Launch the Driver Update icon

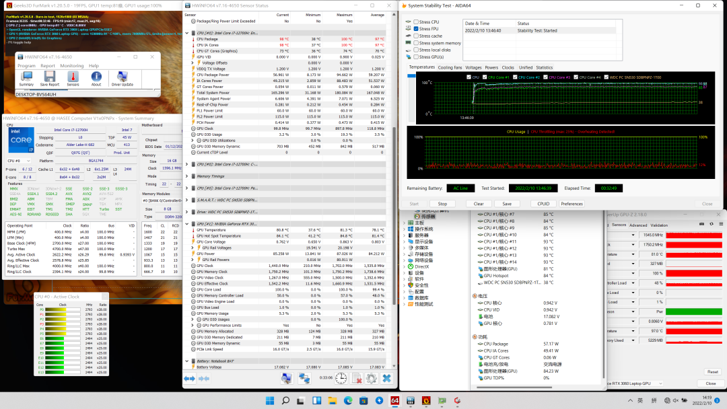pyautogui.click(x=122, y=77)
